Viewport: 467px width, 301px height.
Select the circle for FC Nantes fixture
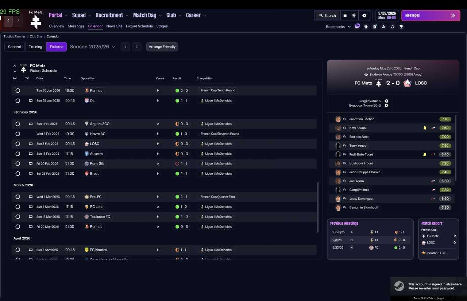(x=18, y=250)
